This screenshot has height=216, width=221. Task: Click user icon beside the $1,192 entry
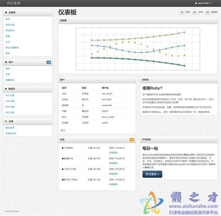click(63, 180)
